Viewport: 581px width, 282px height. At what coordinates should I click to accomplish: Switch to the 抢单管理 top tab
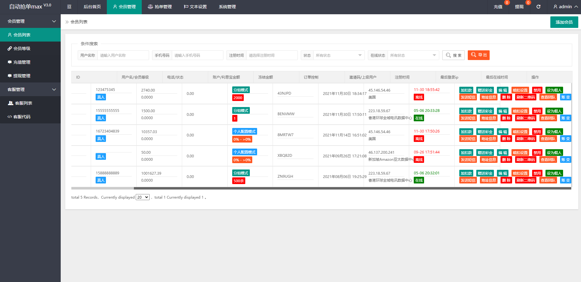pyautogui.click(x=160, y=7)
